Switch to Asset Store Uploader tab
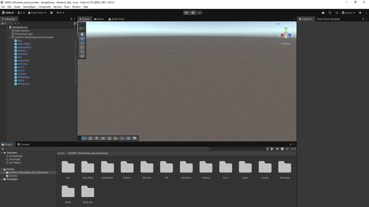This screenshot has width=369, height=207. [x=328, y=19]
